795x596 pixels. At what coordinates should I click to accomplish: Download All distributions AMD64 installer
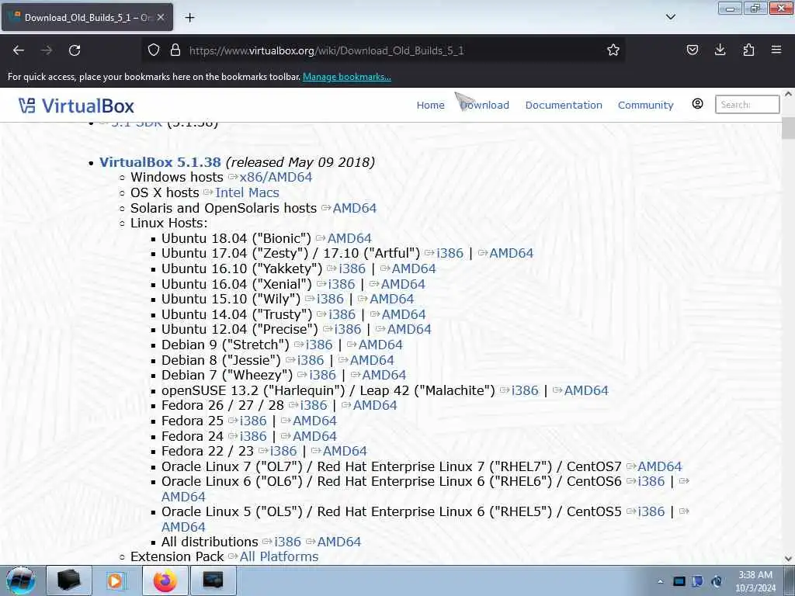pos(338,542)
